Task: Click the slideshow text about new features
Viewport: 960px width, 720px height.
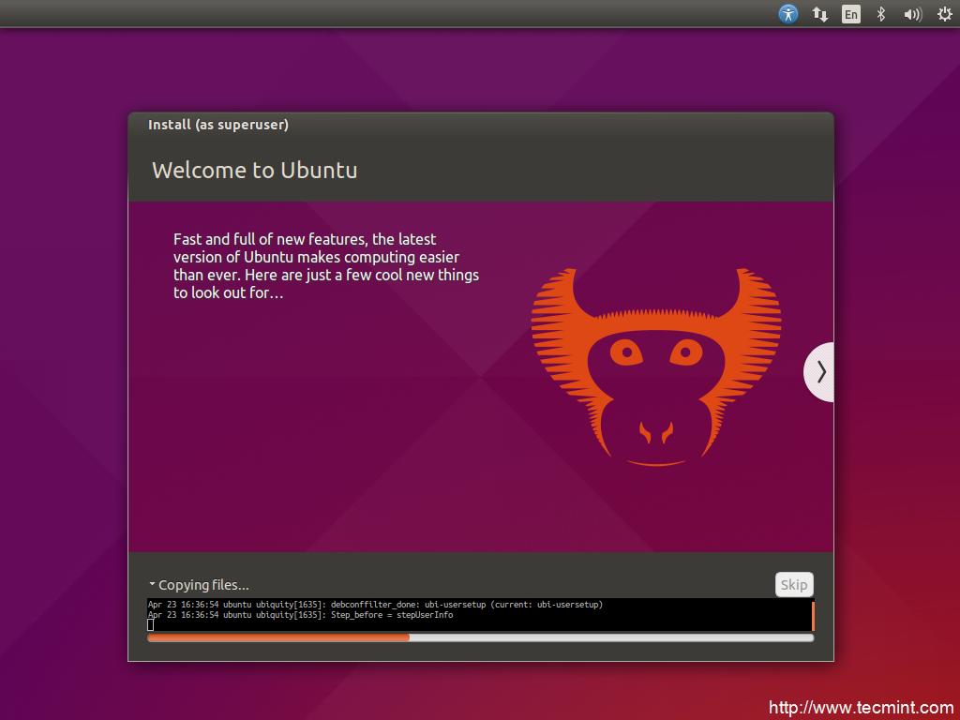Action: coord(325,266)
